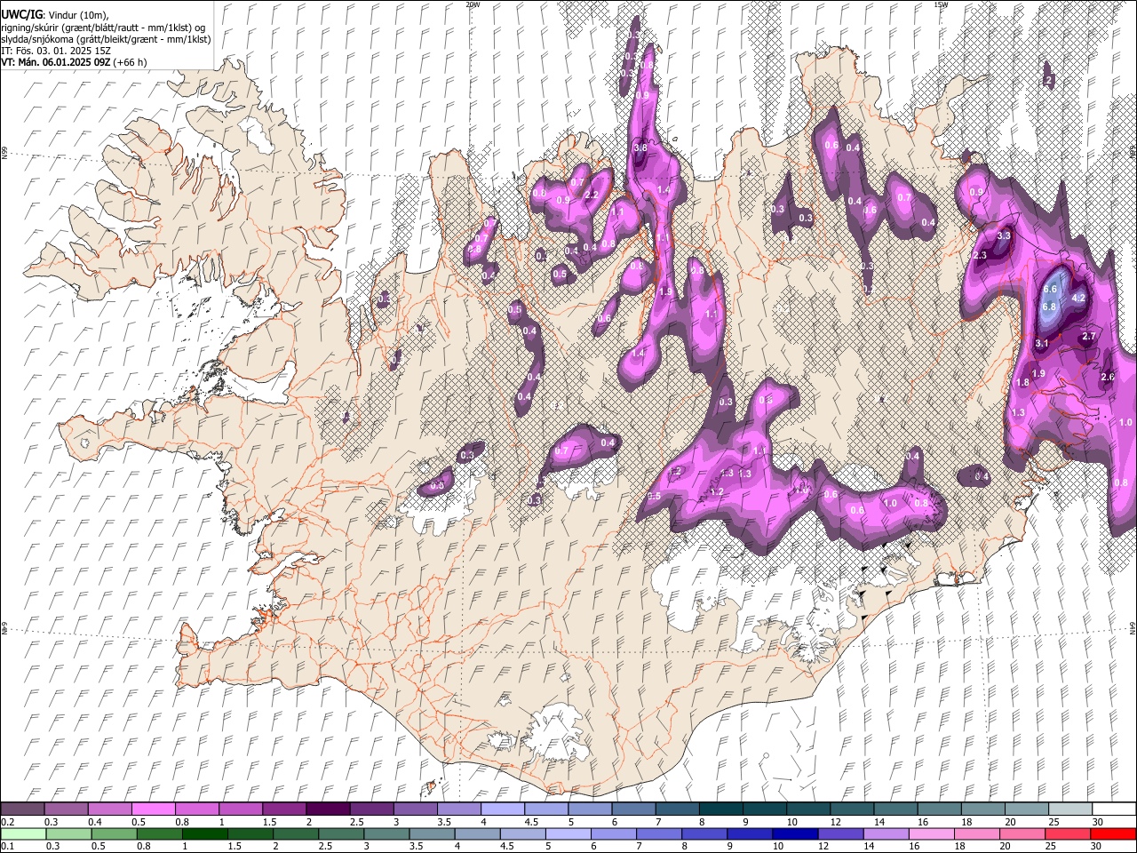Select the bright red rain swatch after 30
This screenshot has height=853, width=1137.
click(x=1112, y=833)
